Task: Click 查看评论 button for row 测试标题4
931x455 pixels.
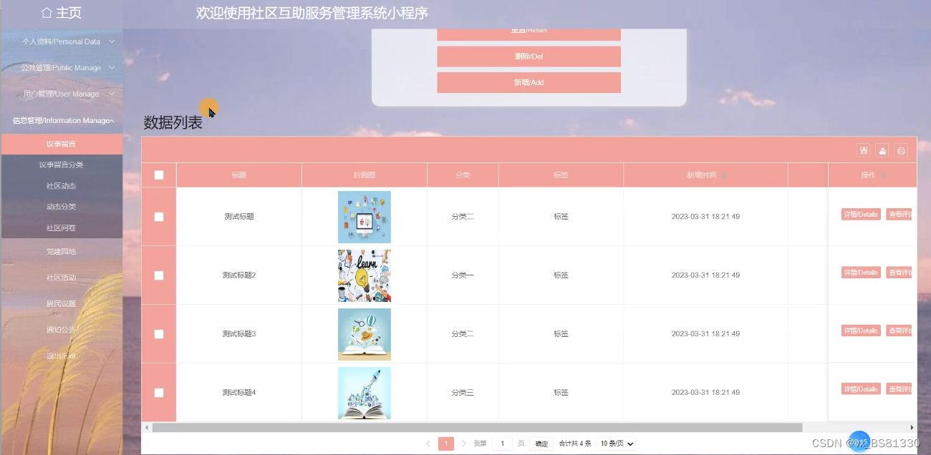Action: click(x=899, y=389)
